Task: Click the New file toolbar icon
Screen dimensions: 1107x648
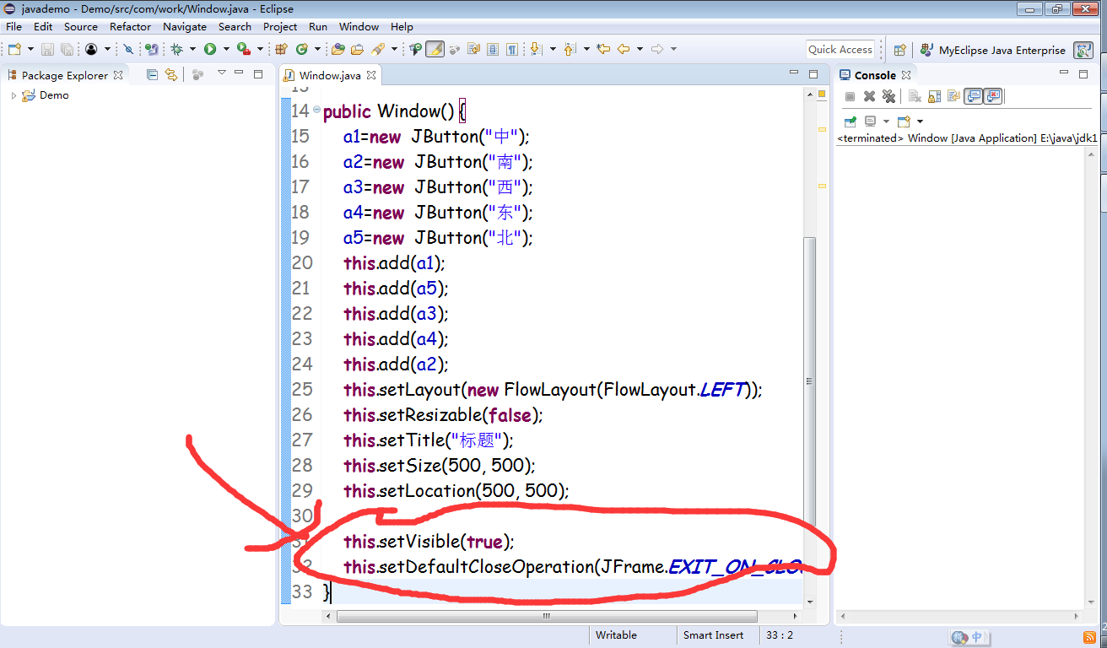Action: point(14,49)
